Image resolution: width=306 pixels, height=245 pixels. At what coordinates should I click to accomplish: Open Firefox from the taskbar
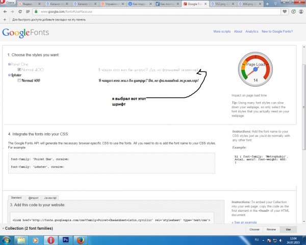[x=80, y=240]
